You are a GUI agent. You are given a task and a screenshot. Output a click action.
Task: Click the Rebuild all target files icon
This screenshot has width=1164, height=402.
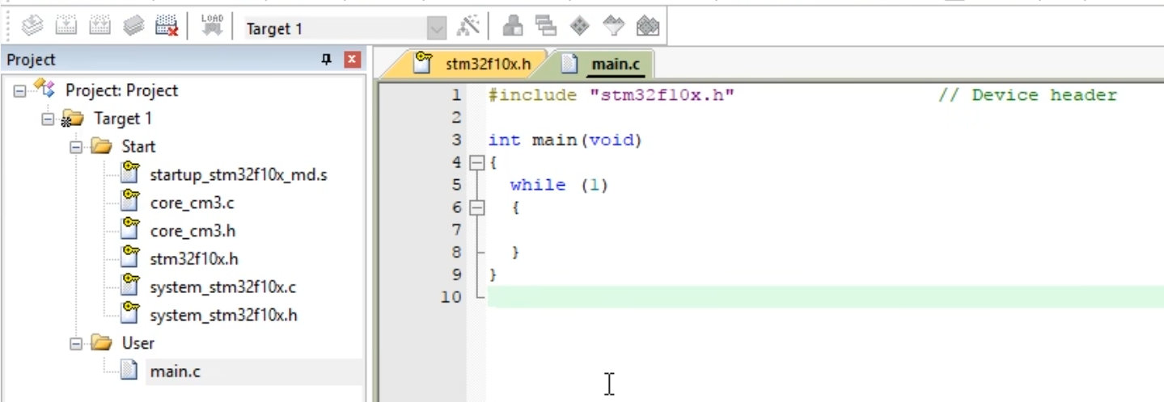[99, 27]
